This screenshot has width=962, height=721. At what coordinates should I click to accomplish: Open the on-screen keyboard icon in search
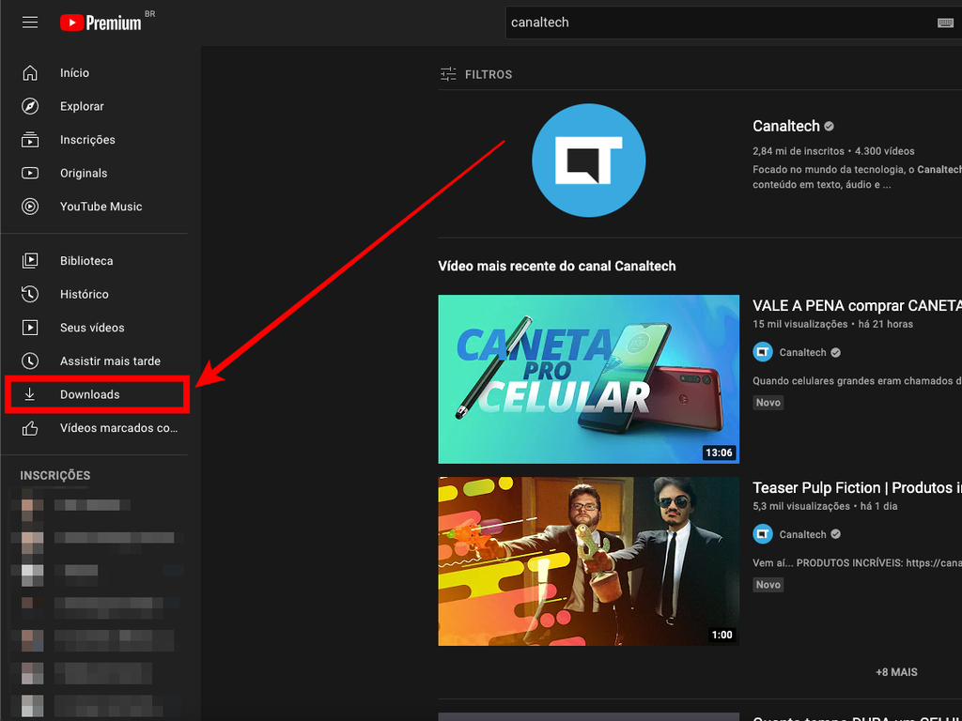point(945,23)
